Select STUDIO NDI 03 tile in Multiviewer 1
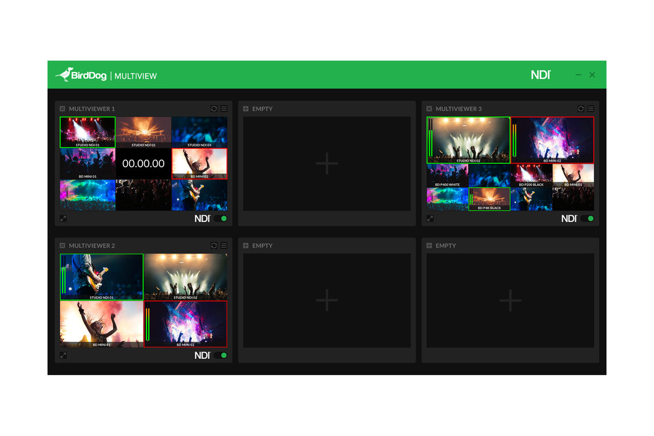 click(200, 132)
